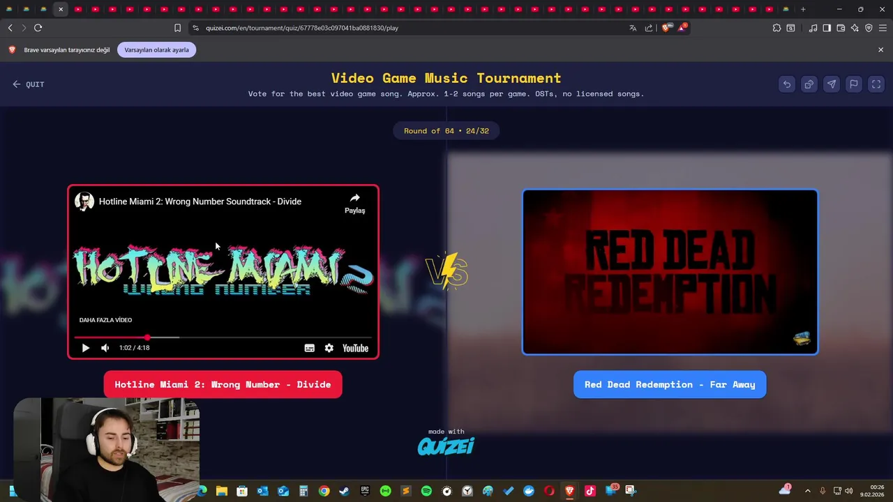Image resolution: width=893 pixels, height=502 pixels.
Task: Open the Quizei logo link
Action: pos(446,446)
